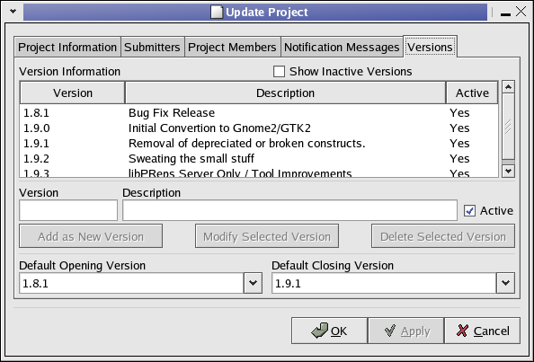This screenshot has width=534, height=362.
Task: Open the Notification Messages tab
Action: tap(342, 47)
